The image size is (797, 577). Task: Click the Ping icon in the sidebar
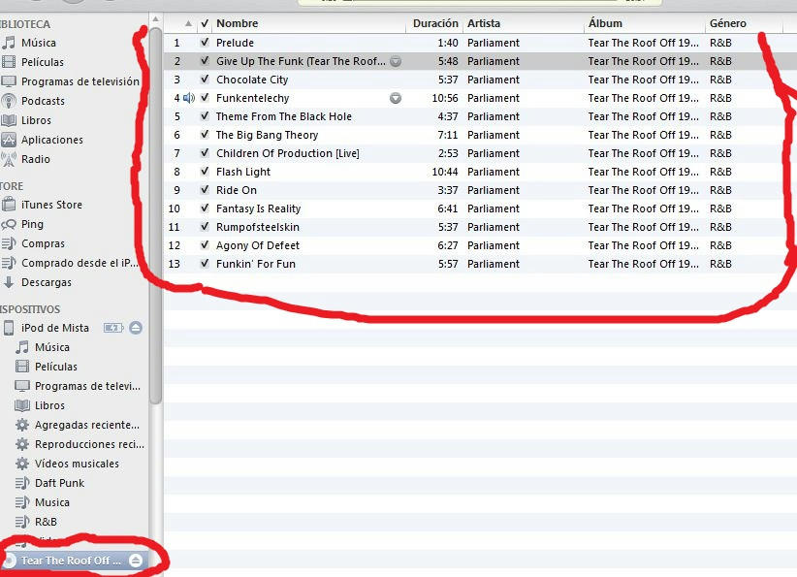(x=9, y=224)
